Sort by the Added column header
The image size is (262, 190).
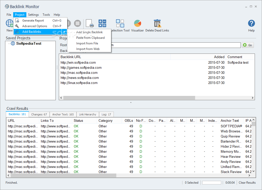[x=198, y=57]
